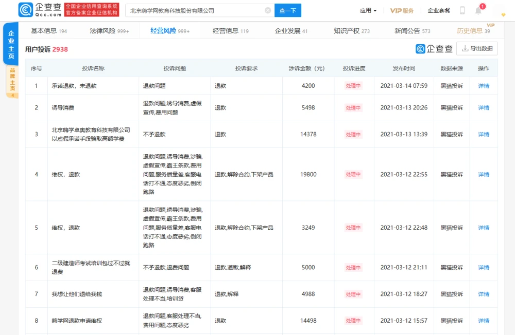Viewport: 515px width, 335px height.
Task: Click the 投诉名称 column header
Action: coord(93,68)
